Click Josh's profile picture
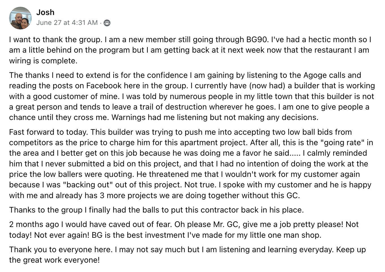385x272 pixels. 20,18
